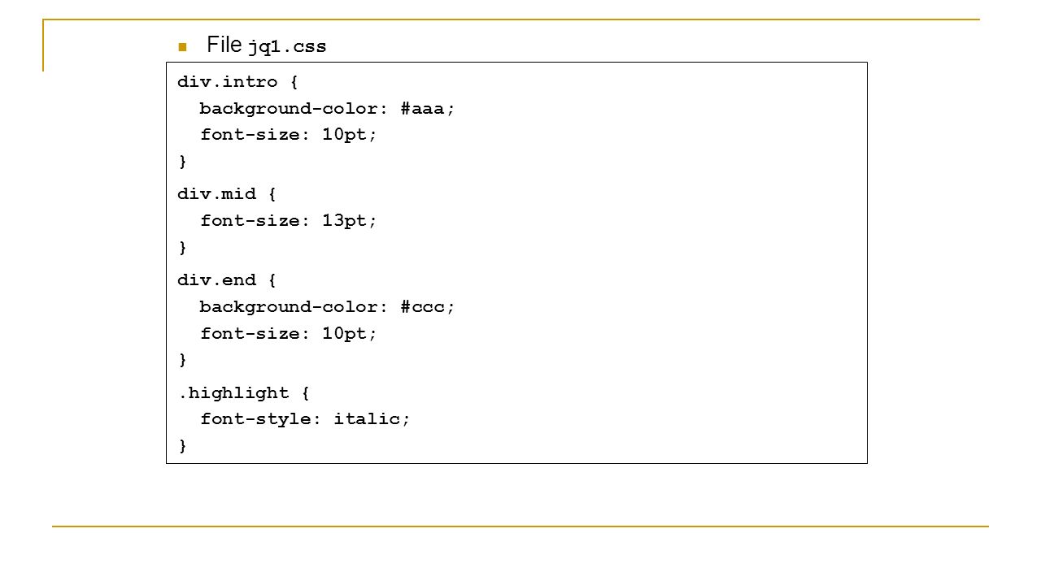Select the .highlight selector line
This screenshot has height=585, width=1041.
[x=244, y=393]
